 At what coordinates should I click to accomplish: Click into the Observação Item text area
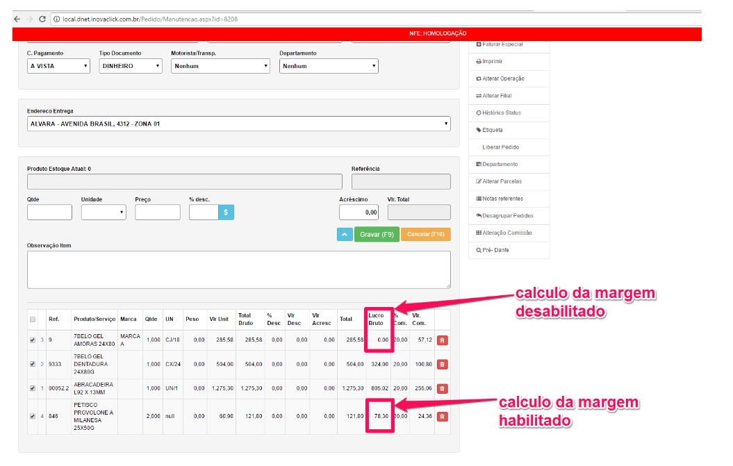(x=238, y=269)
